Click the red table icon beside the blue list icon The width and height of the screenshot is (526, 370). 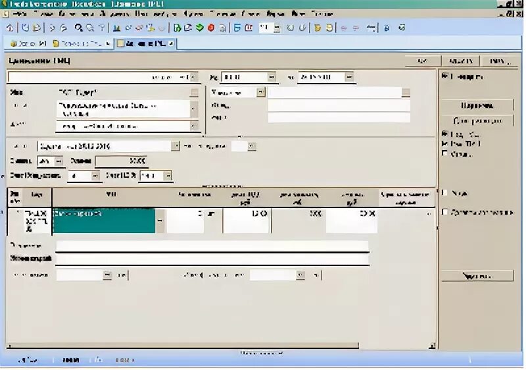pos(249,28)
